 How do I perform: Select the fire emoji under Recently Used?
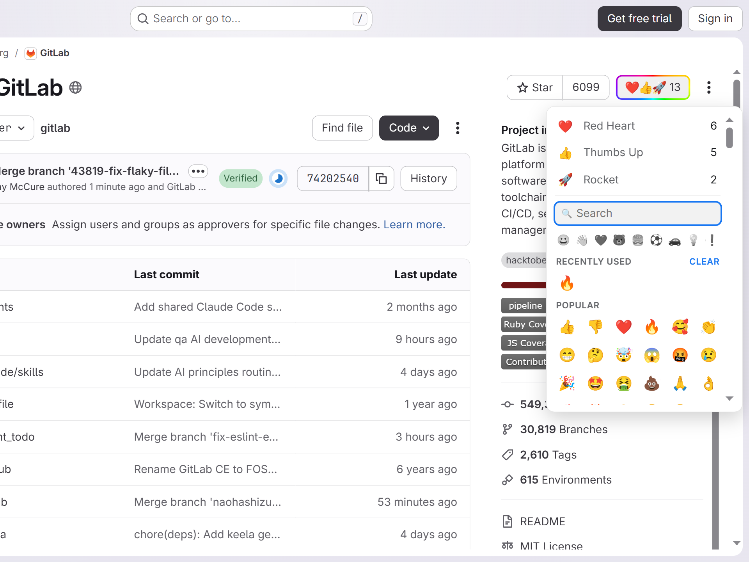pyautogui.click(x=567, y=283)
